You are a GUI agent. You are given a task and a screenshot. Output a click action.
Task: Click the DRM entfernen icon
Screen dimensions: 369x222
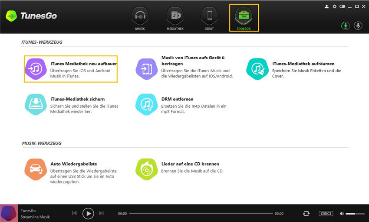coord(146,104)
